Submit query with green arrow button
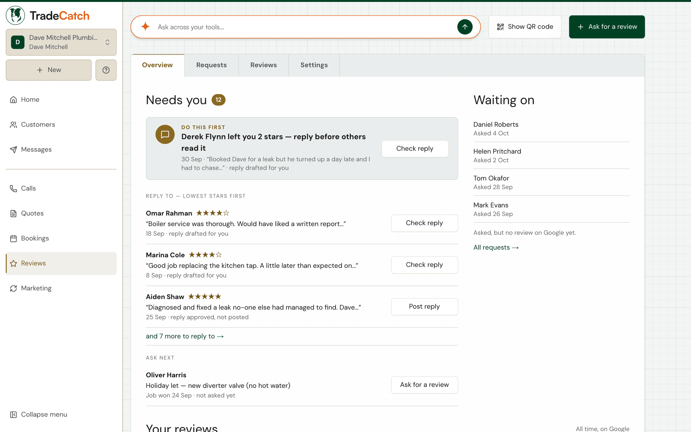 465,27
